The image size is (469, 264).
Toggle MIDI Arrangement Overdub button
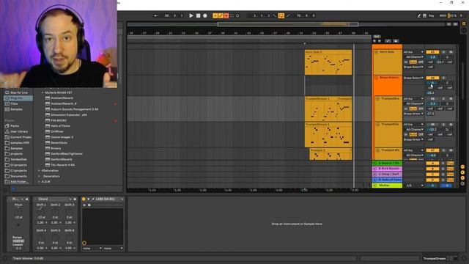click(215, 15)
